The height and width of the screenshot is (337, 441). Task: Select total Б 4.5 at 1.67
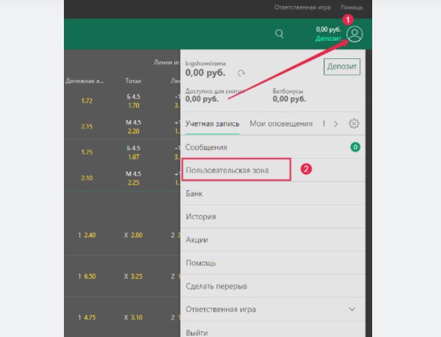point(133,152)
